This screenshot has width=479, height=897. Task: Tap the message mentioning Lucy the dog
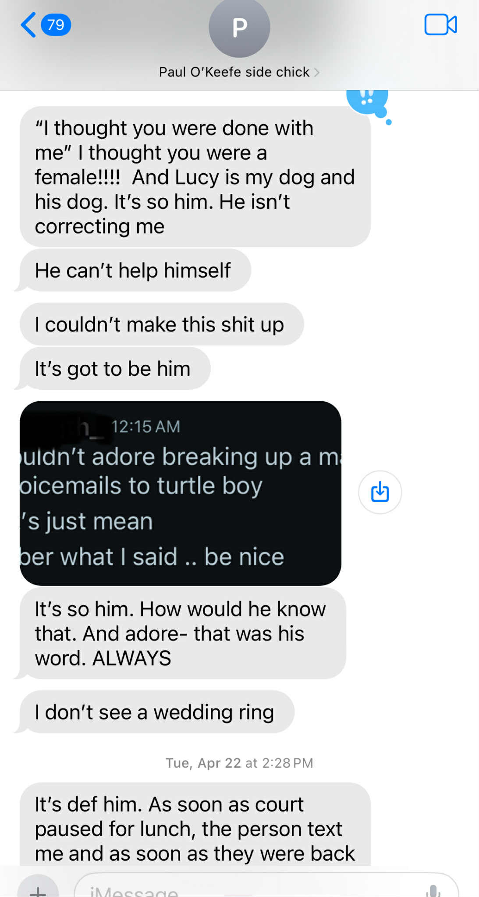coord(195,177)
